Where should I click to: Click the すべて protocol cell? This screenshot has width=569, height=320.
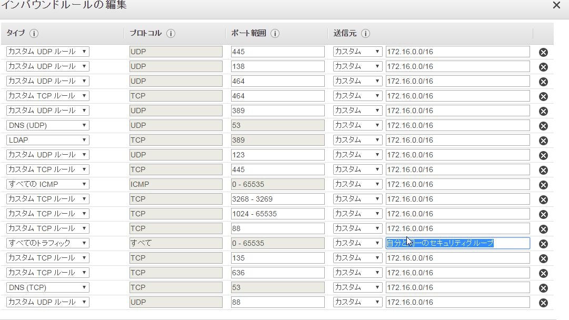coord(176,243)
